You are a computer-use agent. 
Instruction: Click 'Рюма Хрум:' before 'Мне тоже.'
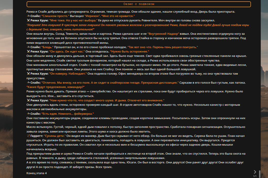coord(40,20)
